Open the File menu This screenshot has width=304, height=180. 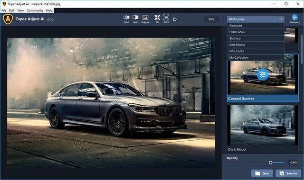click(4, 10)
